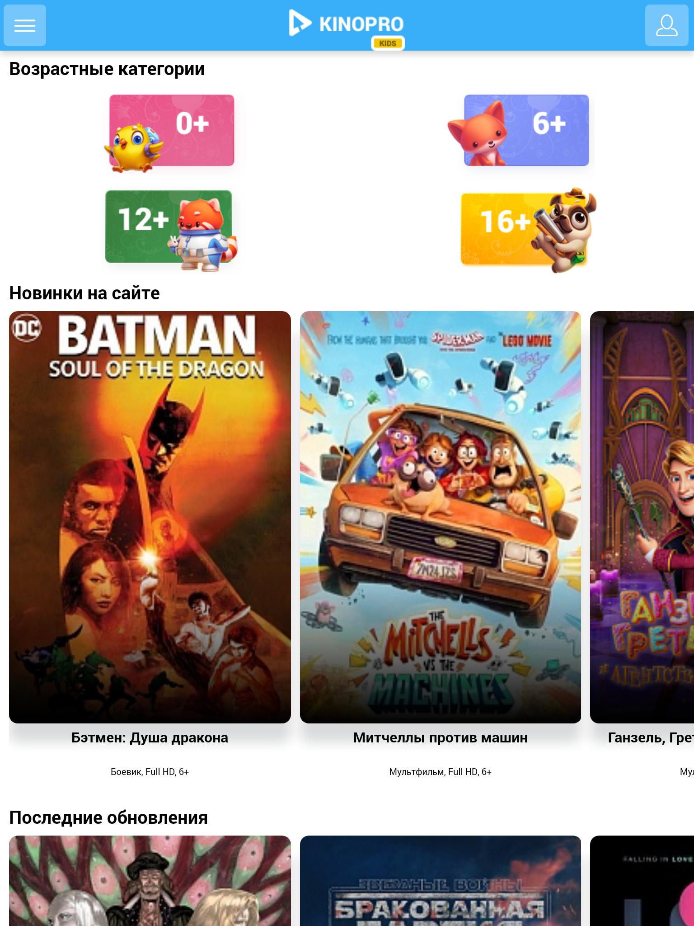
Task: Click the partially visible Ганзель, Грет title
Action: click(651, 737)
